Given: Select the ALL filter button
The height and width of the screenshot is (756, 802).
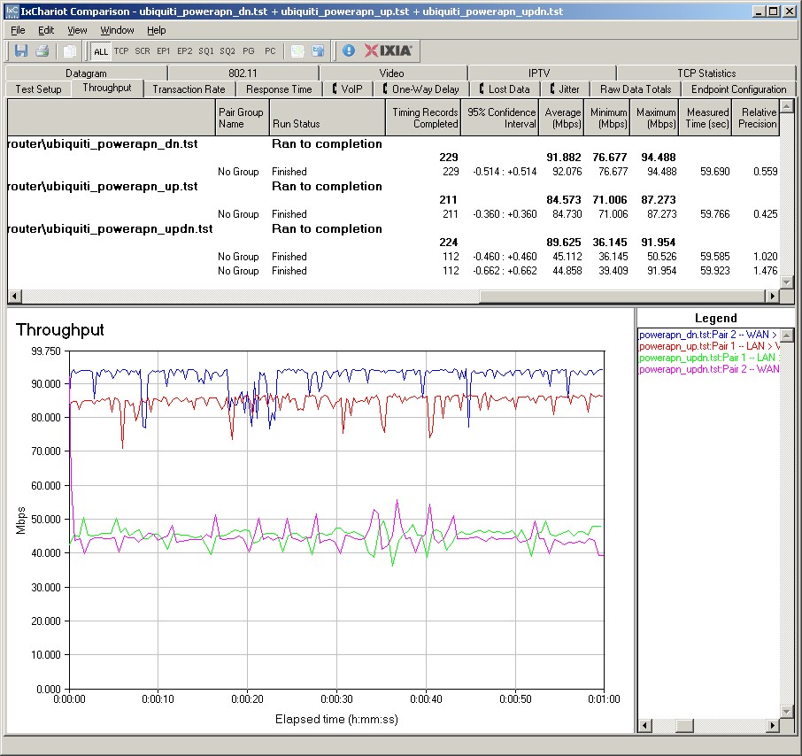Looking at the screenshot, I should [101, 51].
